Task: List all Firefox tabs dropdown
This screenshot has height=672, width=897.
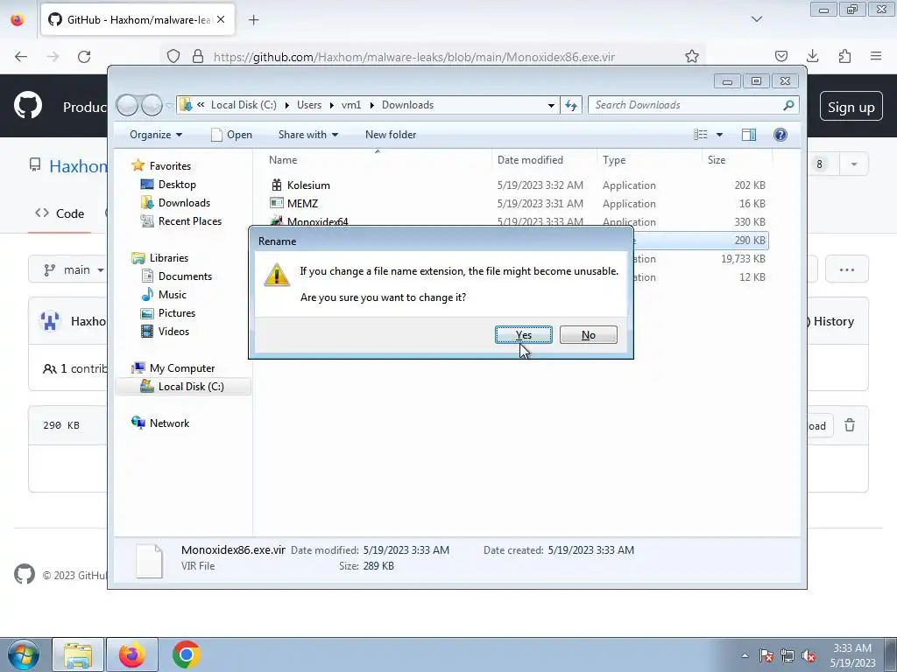Action: point(756,19)
